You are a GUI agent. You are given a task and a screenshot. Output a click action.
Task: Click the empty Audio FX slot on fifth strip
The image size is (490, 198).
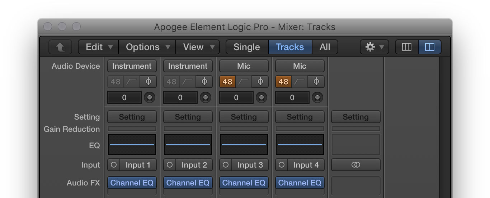[x=356, y=185]
